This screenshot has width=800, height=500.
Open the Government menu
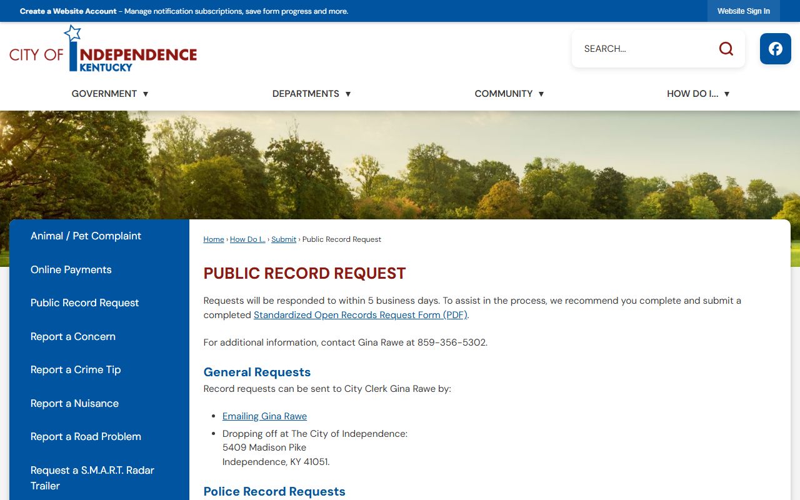pyautogui.click(x=110, y=94)
